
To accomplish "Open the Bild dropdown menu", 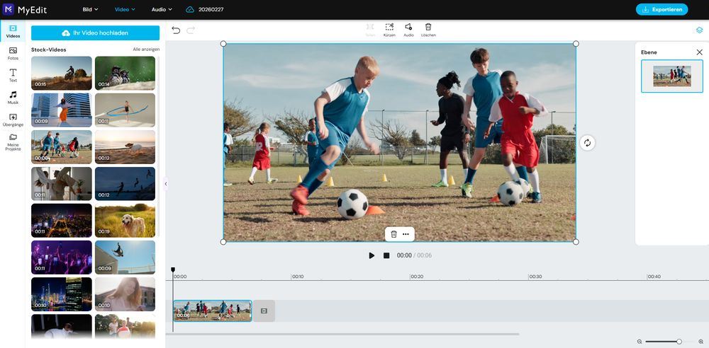I will (91, 9).
